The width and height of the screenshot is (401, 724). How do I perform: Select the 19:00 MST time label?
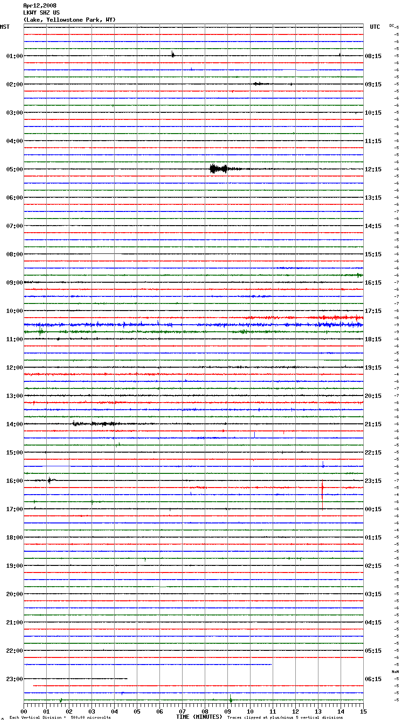point(15,566)
